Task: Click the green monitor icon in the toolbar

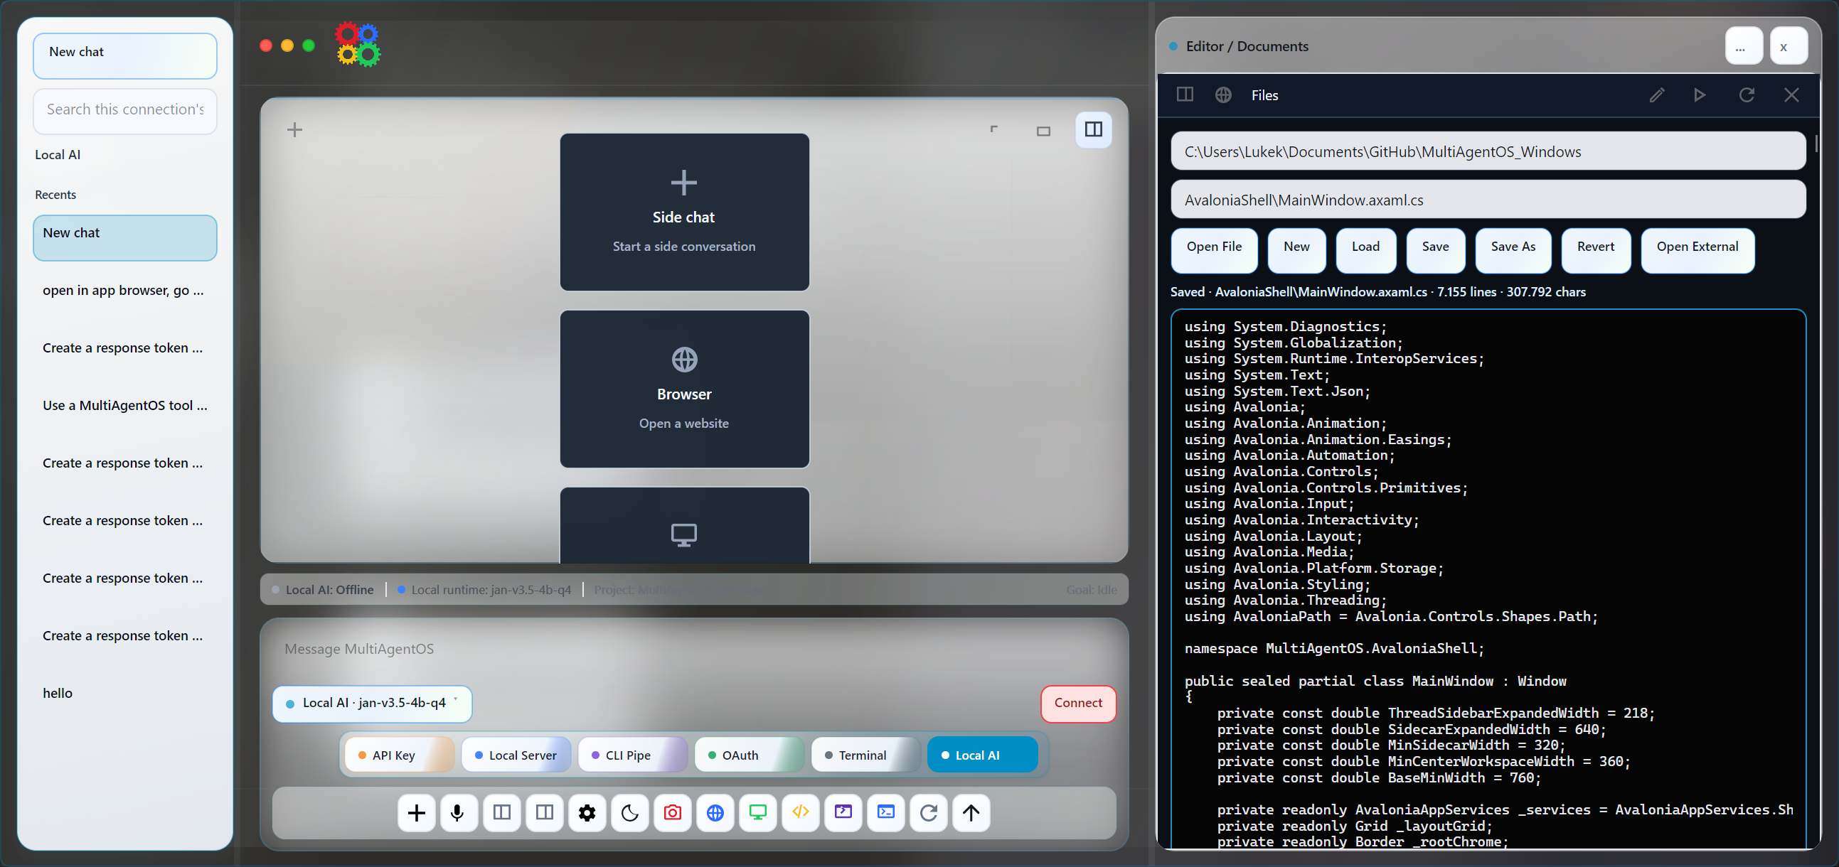Action: [757, 812]
